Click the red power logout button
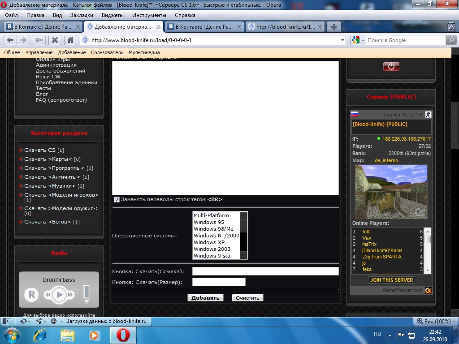This screenshot has height=344, width=459. tap(391, 66)
